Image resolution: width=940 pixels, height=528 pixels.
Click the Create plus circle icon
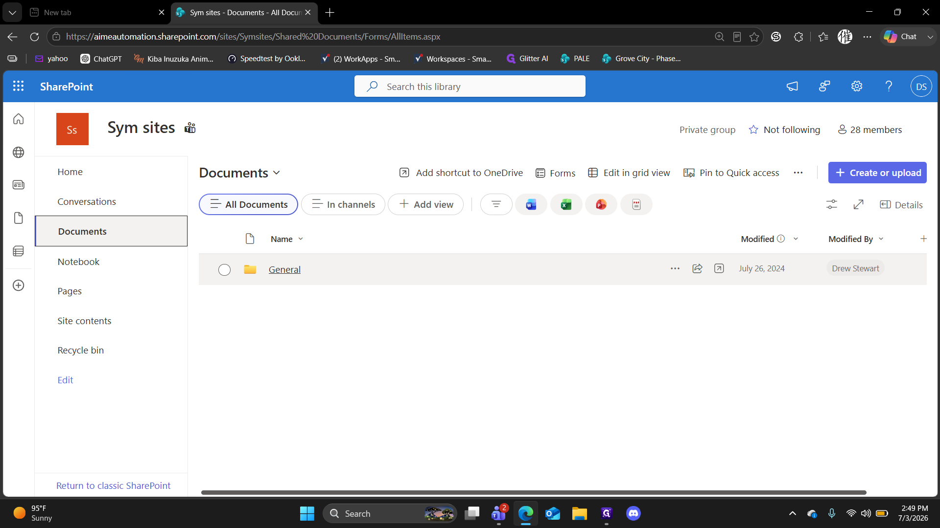[x=19, y=286]
